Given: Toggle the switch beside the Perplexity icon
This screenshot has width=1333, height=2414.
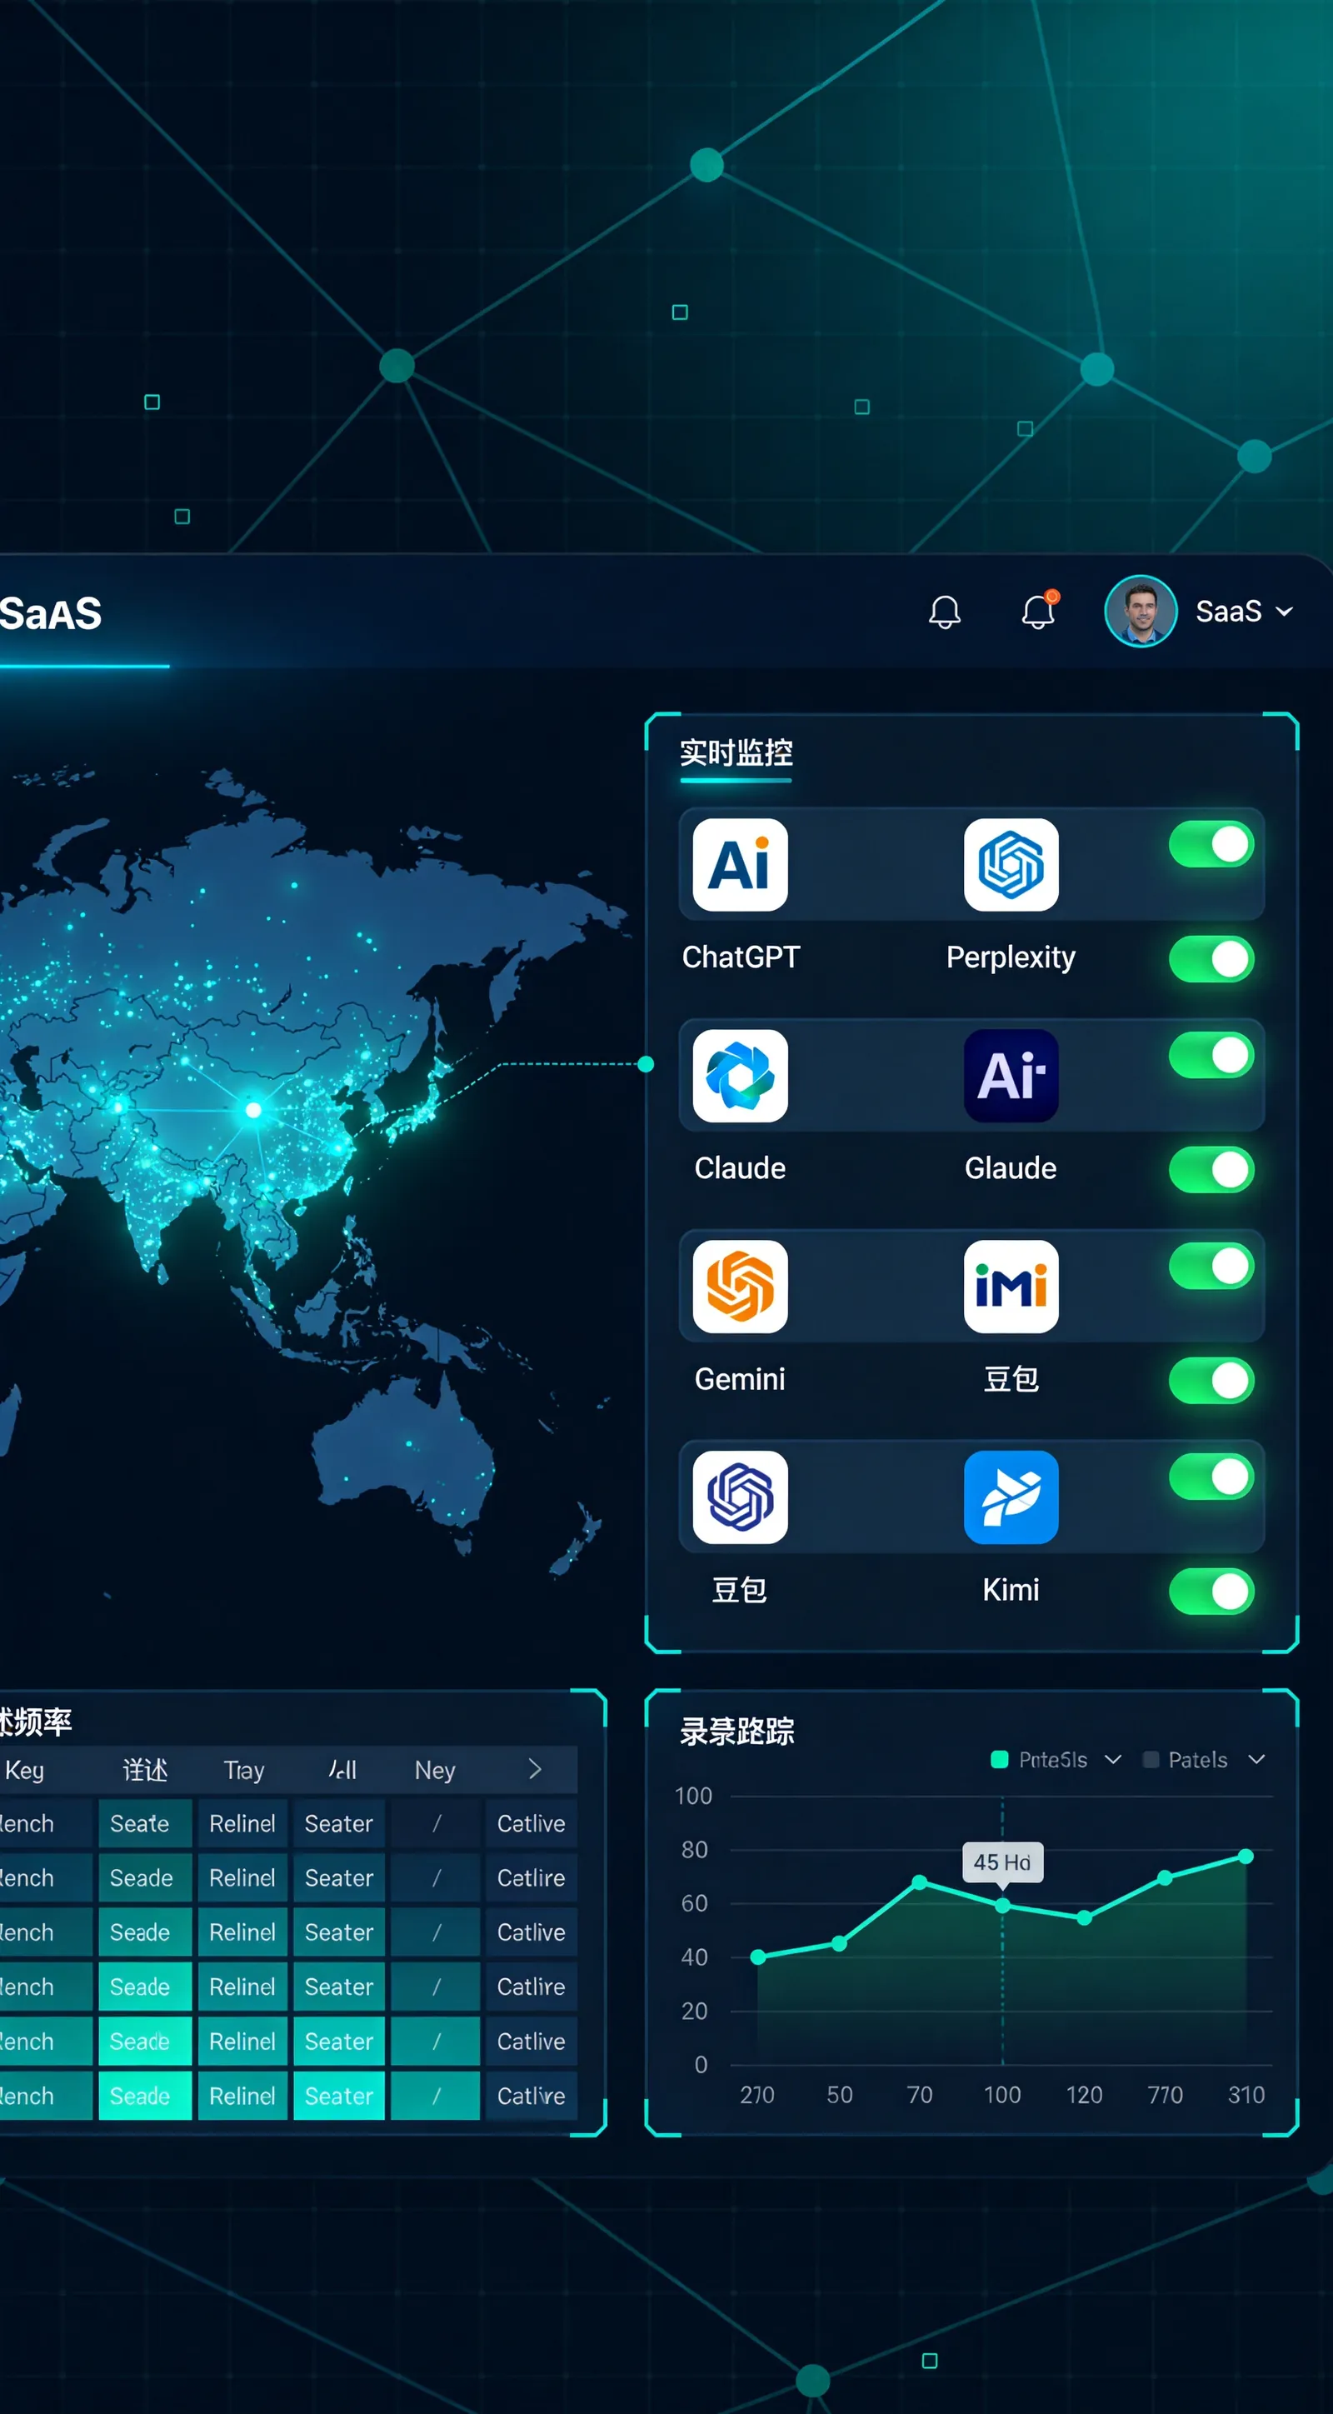Looking at the screenshot, I should click(x=1211, y=844).
